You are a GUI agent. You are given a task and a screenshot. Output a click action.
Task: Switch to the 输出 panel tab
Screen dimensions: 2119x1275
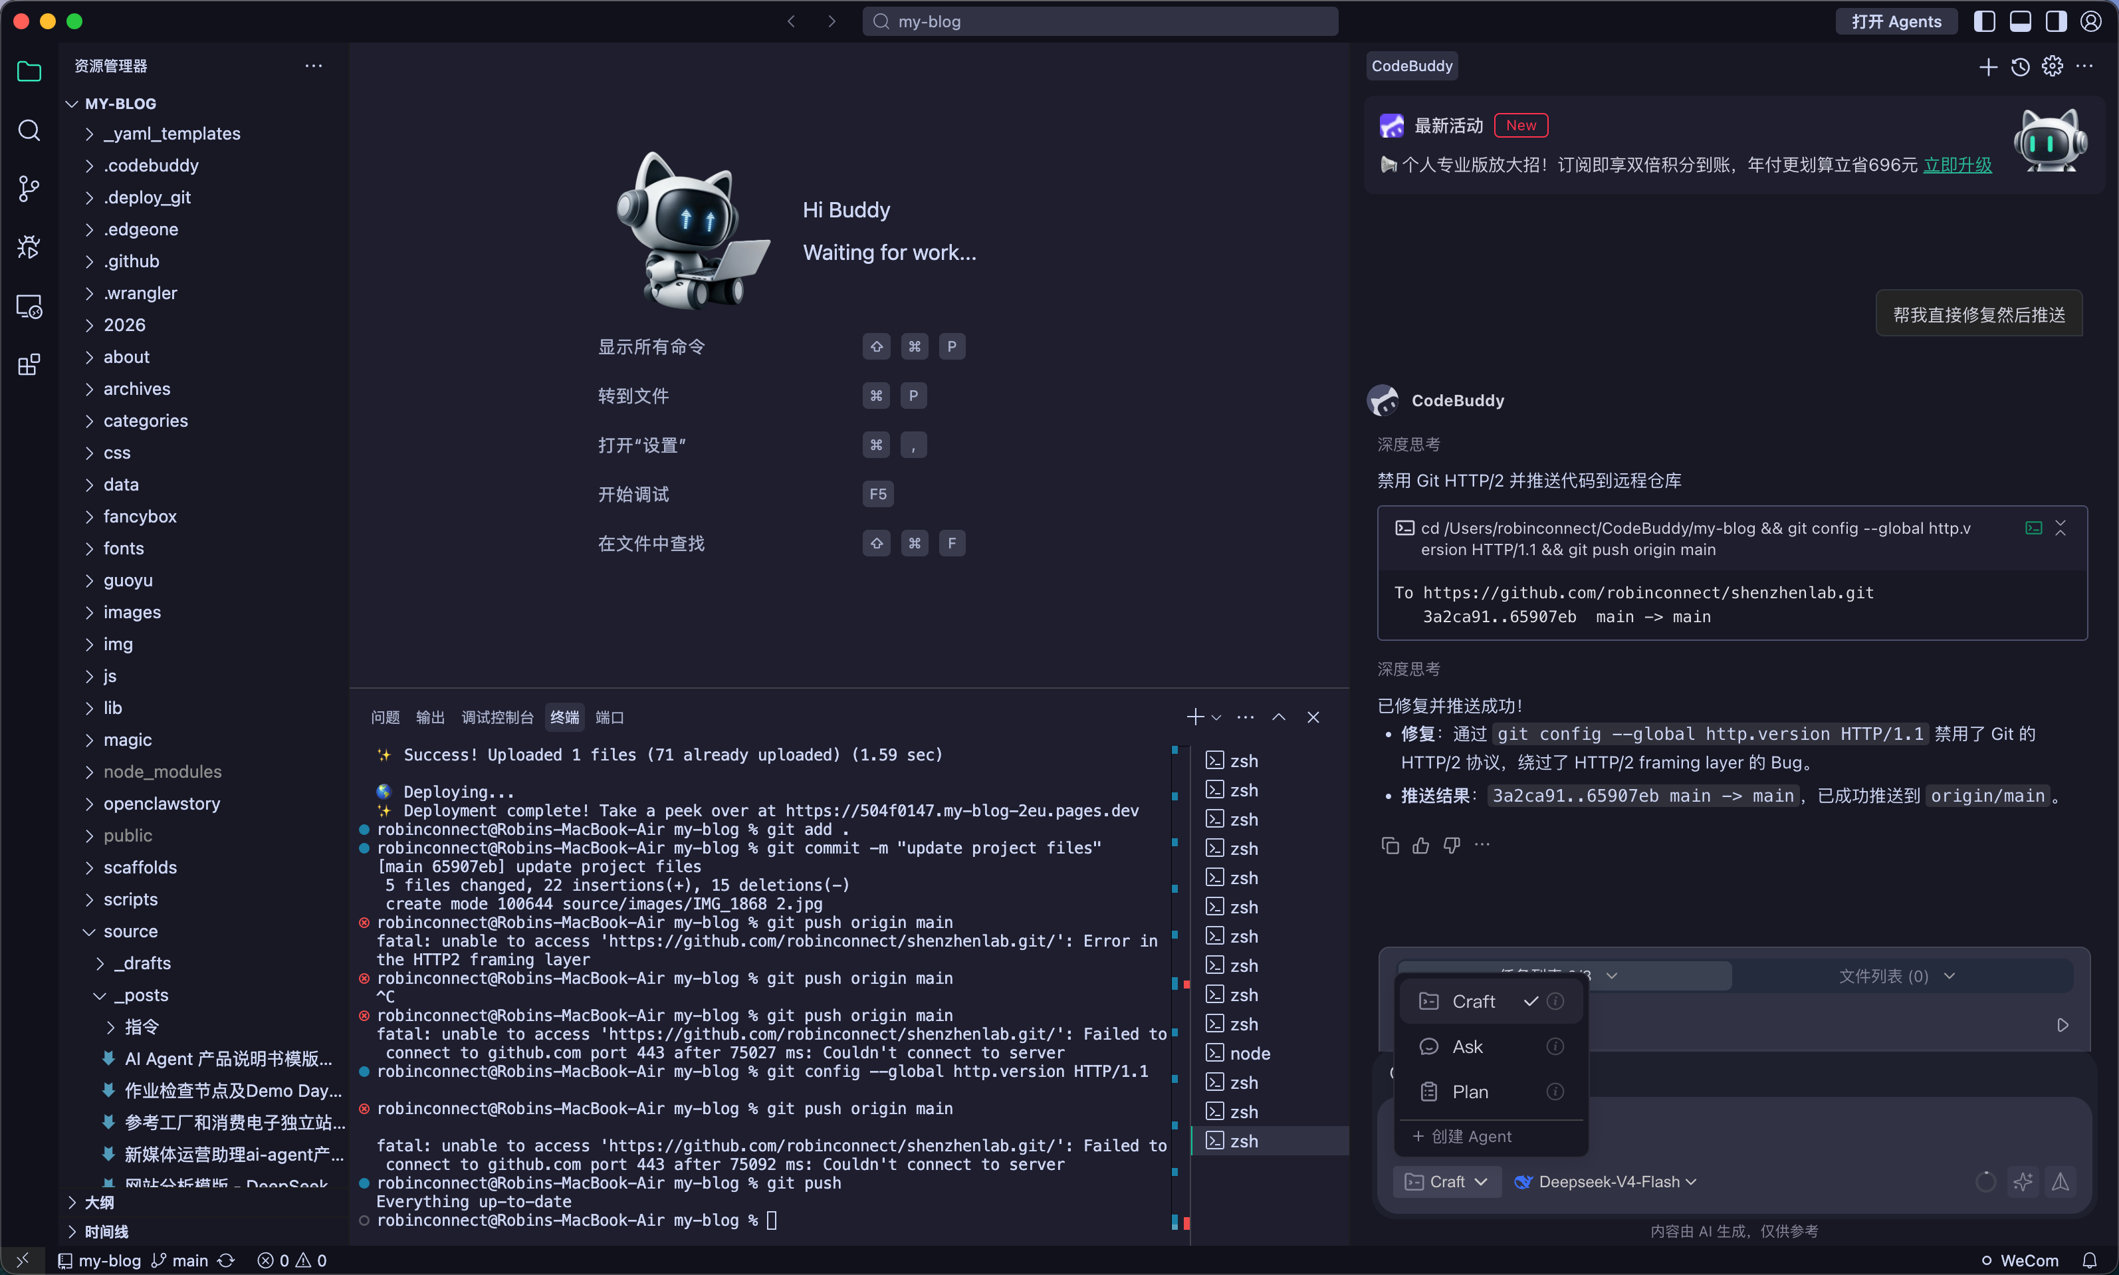pyautogui.click(x=430, y=717)
